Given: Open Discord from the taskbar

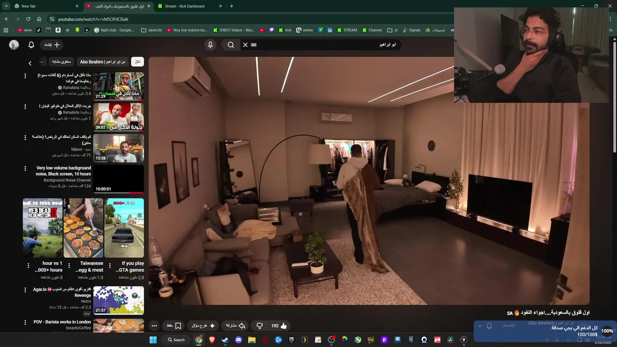Looking at the screenshot, I should 238,340.
